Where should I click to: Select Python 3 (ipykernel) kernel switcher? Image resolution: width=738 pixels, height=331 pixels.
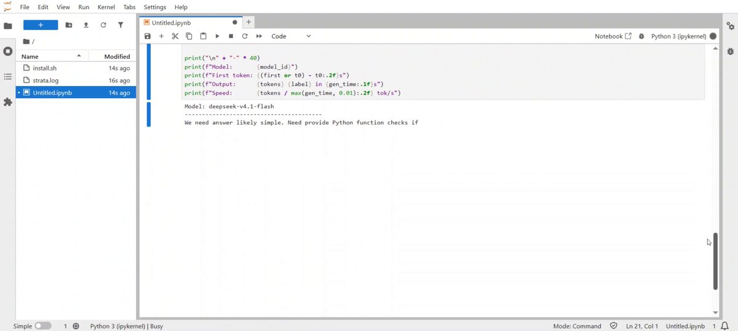point(678,36)
